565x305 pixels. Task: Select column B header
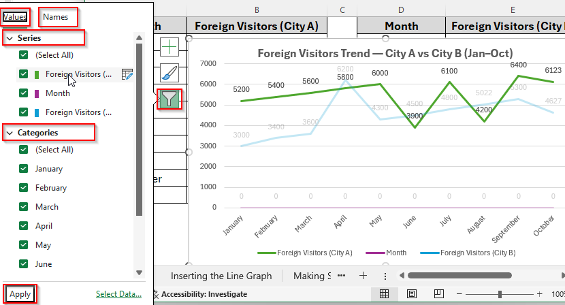(x=257, y=10)
